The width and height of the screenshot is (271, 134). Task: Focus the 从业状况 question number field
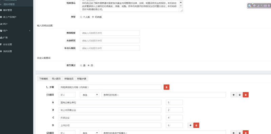tap(110, 40)
